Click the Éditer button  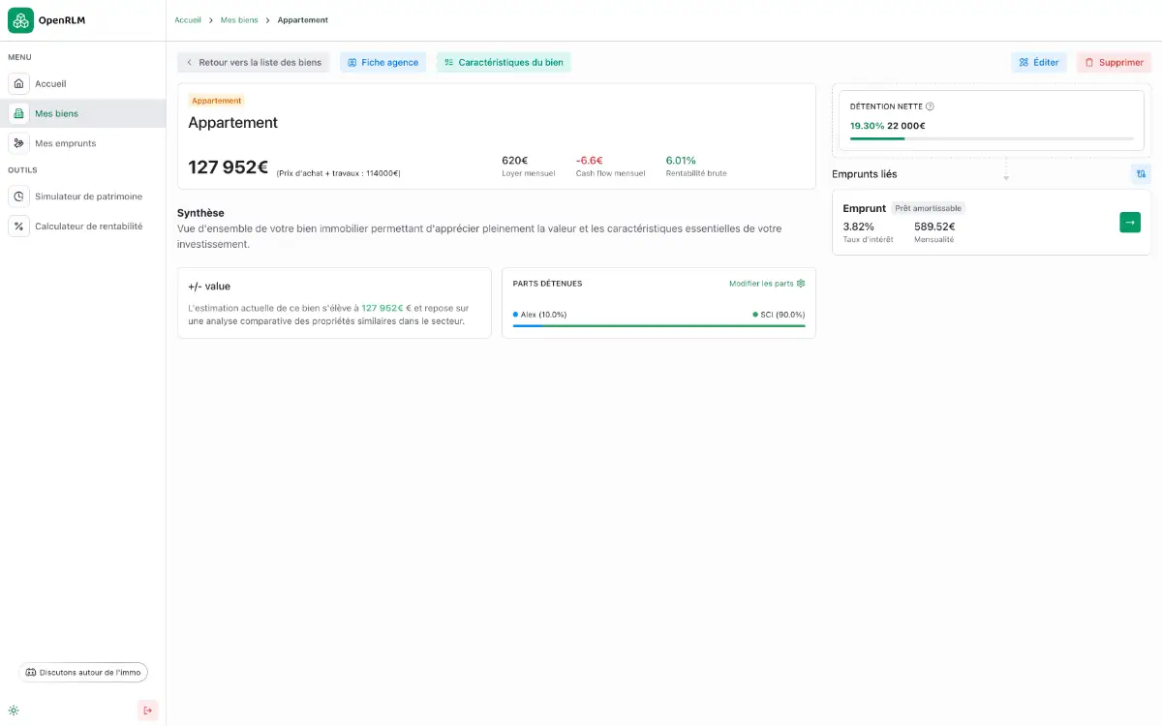click(1039, 62)
